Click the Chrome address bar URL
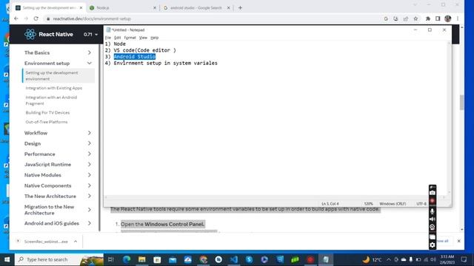 (x=92, y=18)
